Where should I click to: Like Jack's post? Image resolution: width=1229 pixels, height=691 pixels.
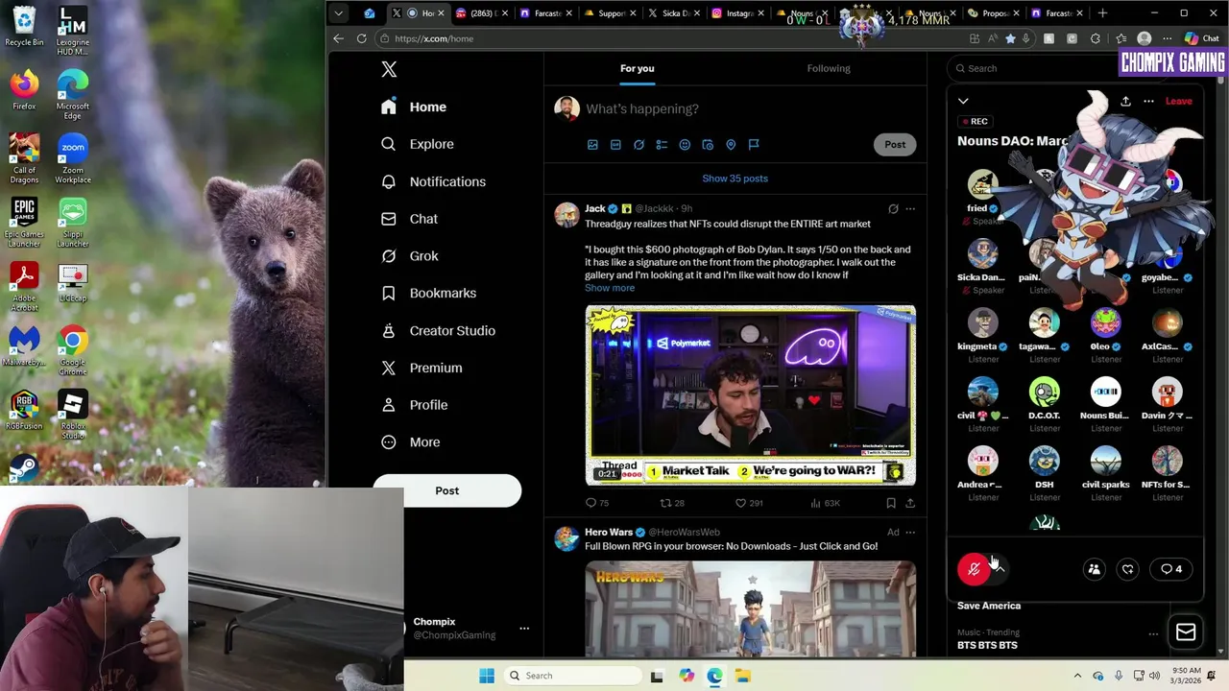tap(749, 503)
